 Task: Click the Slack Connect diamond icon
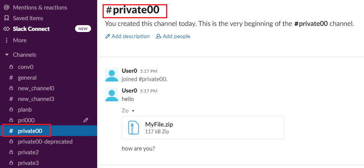click(x=7, y=29)
